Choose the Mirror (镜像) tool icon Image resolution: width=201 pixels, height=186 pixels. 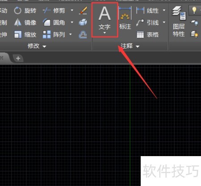click(17, 23)
